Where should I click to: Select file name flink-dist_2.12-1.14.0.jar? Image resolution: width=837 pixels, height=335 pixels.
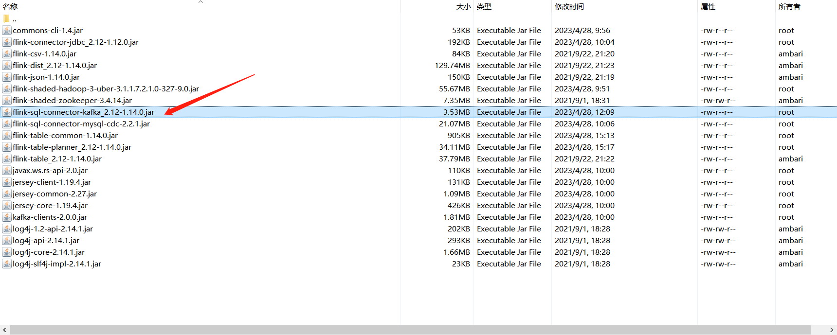[55, 65]
